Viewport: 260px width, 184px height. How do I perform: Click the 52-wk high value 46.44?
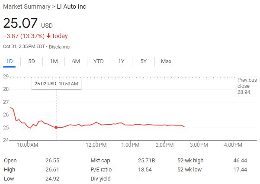[x=240, y=161]
